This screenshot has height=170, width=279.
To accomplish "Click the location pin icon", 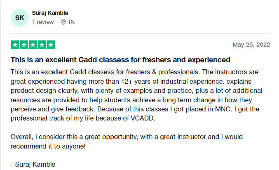I will click(x=63, y=22).
